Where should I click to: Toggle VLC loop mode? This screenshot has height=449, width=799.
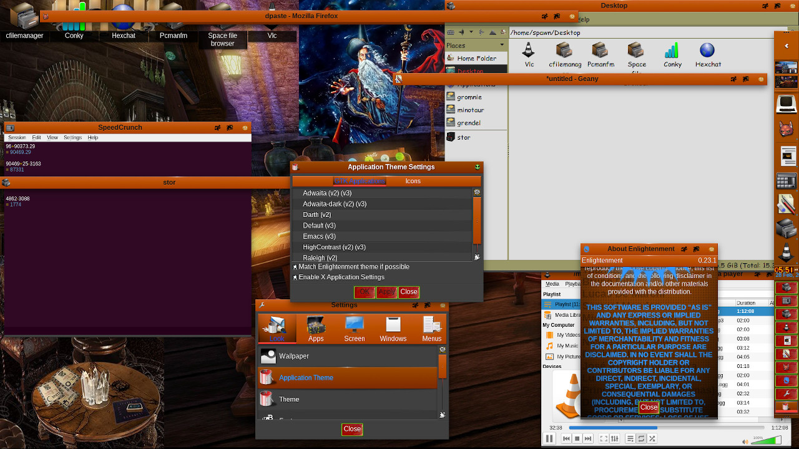point(641,439)
